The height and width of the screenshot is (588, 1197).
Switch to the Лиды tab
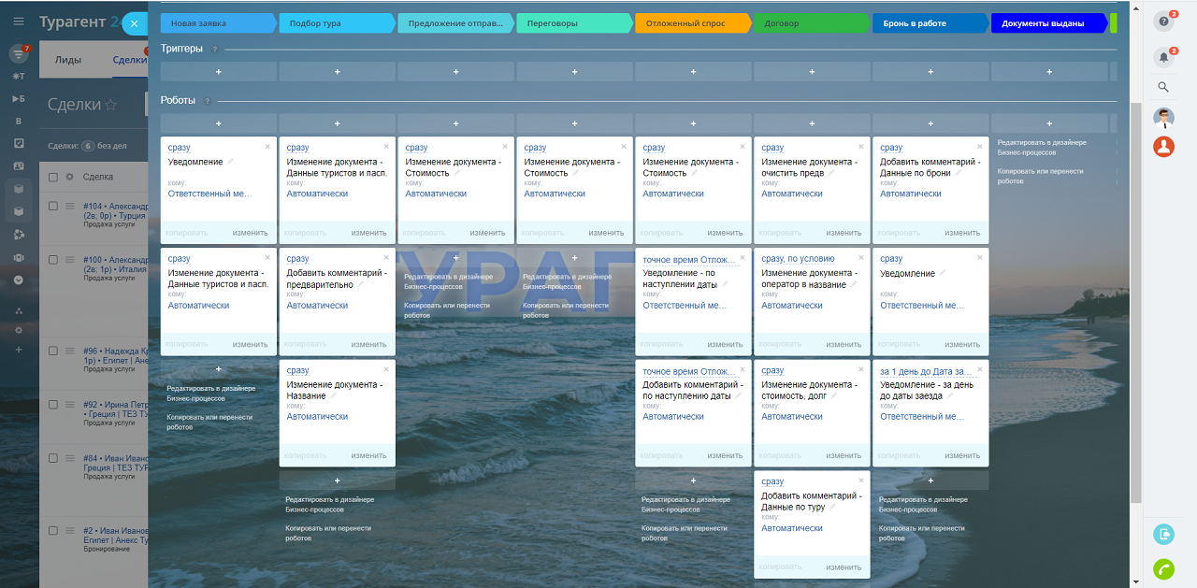point(67,60)
